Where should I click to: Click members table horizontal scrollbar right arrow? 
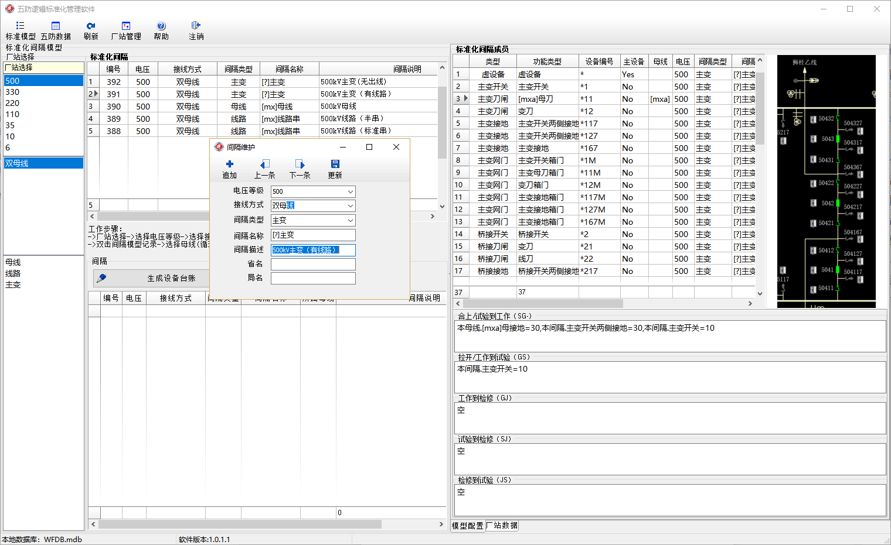pyautogui.click(x=750, y=303)
